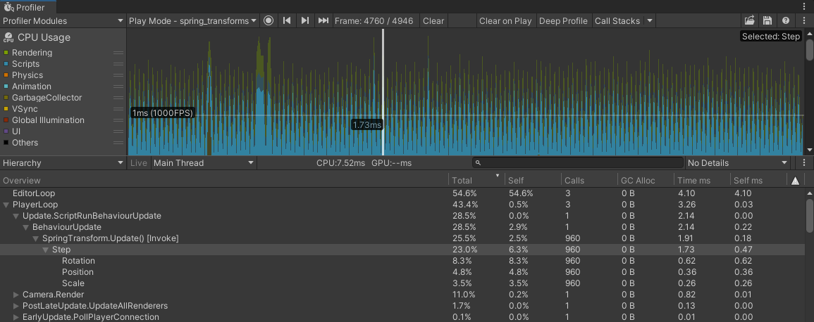Click the Global Illumination reorder handle

point(118,120)
